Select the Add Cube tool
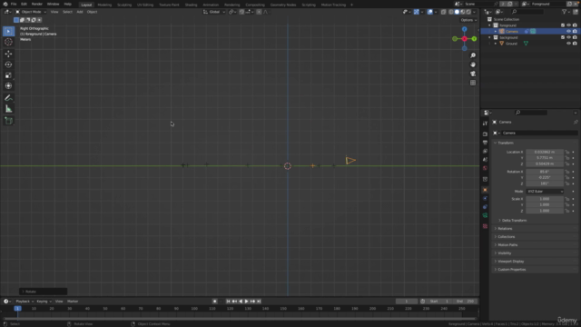Image resolution: width=581 pixels, height=327 pixels. point(8,121)
